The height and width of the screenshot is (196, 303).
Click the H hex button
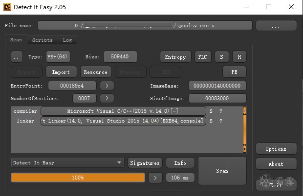[x=239, y=57]
